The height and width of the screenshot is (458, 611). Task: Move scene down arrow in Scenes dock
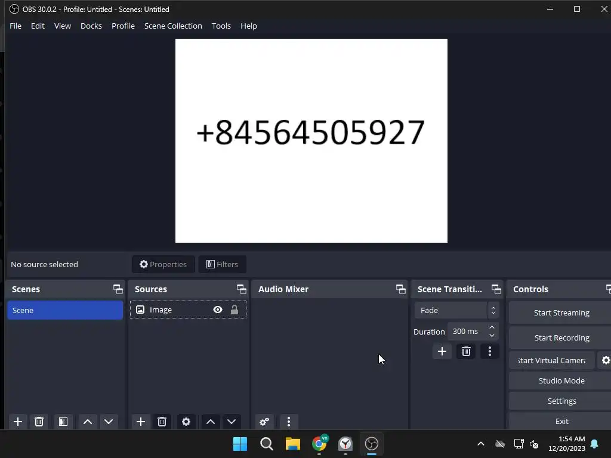point(109,422)
